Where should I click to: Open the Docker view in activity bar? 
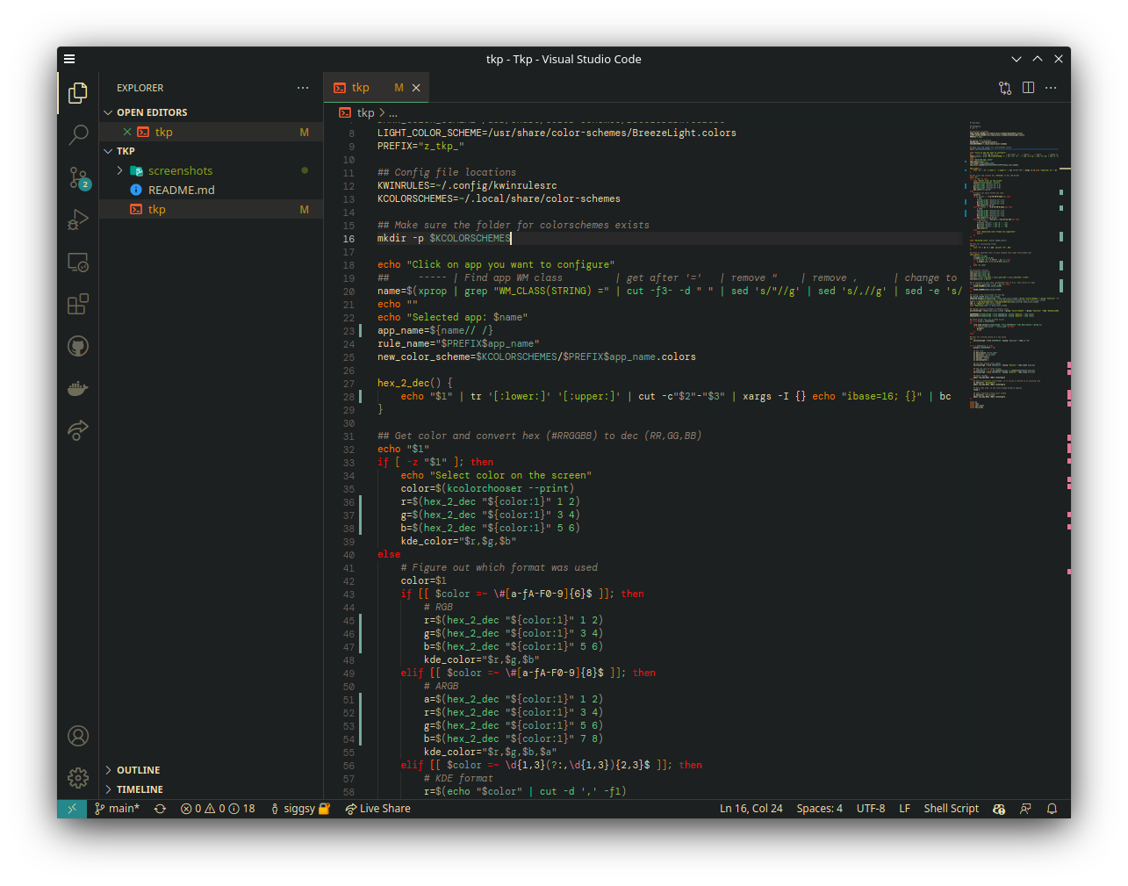(x=78, y=388)
